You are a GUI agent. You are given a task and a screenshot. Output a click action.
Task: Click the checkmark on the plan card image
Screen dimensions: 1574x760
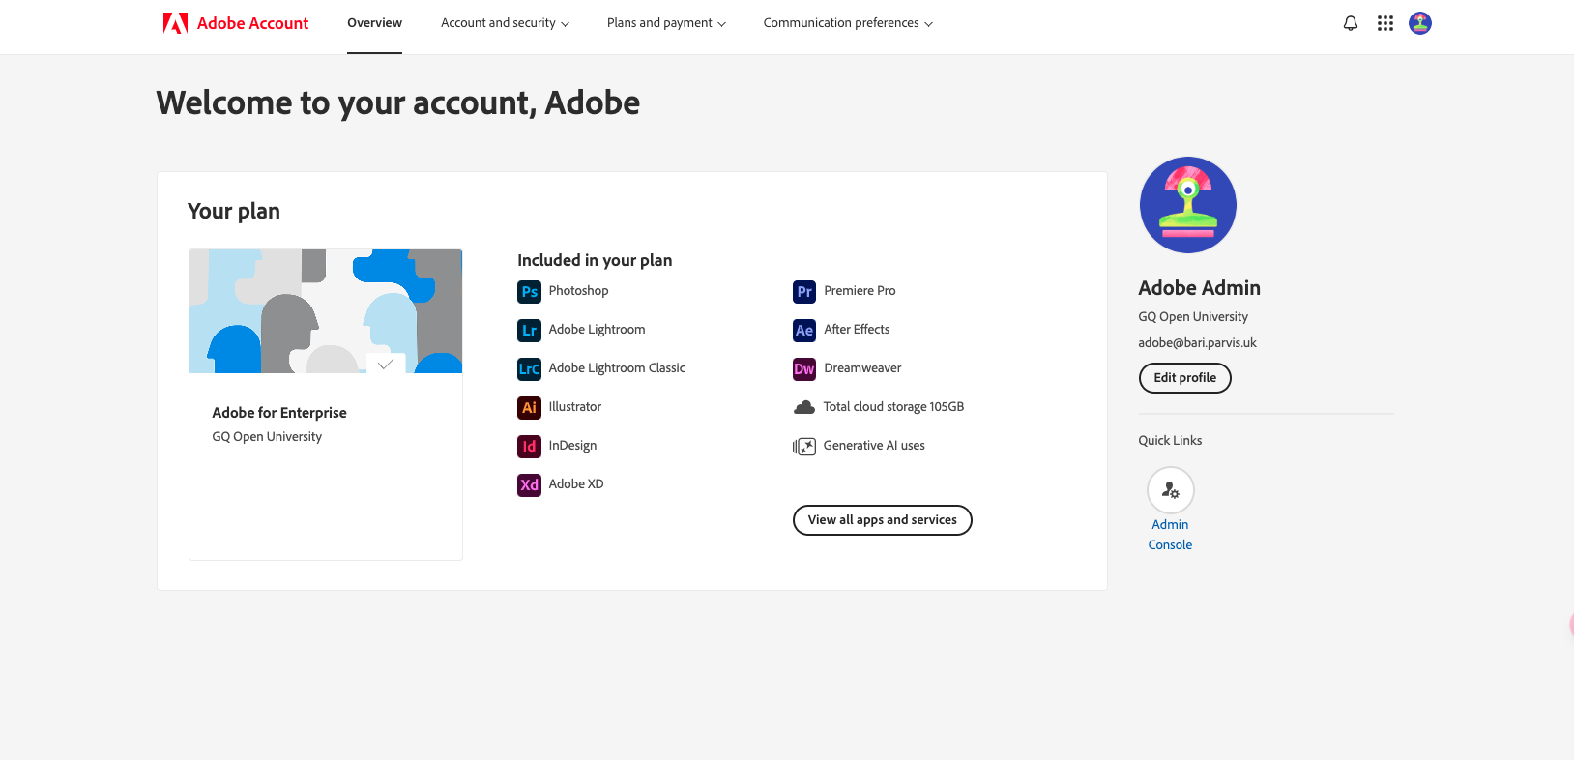point(385,364)
